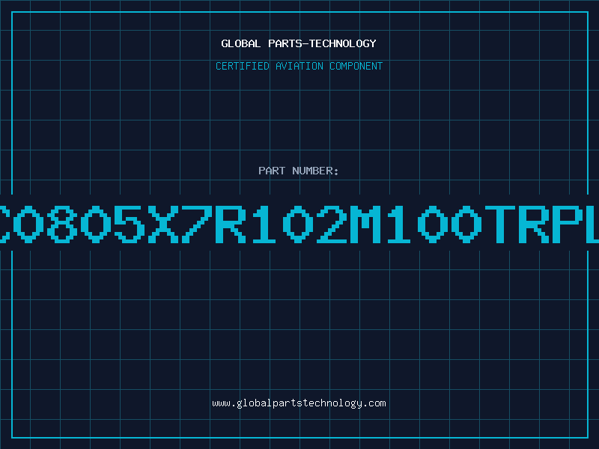Open the www.globalpartstechnology.com link

[x=299, y=403]
